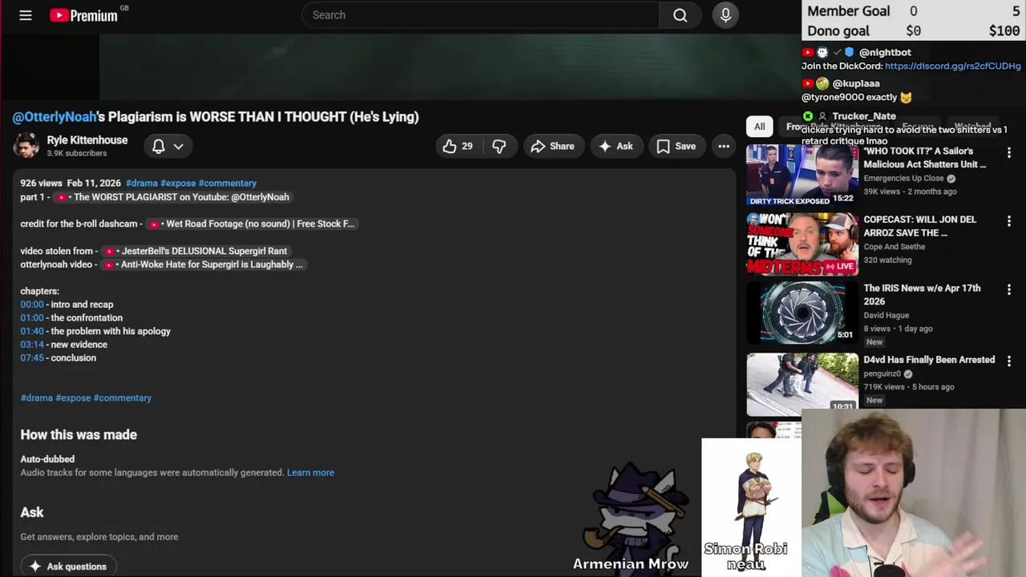Open Anti-Woke Hate for Supergirl link
Image resolution: width=1026 pixels, height=577 pixels.
point(204,264)
